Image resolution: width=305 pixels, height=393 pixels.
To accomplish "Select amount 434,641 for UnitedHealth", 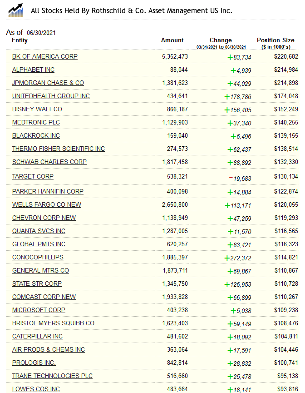I will click(x=177, y=96).
